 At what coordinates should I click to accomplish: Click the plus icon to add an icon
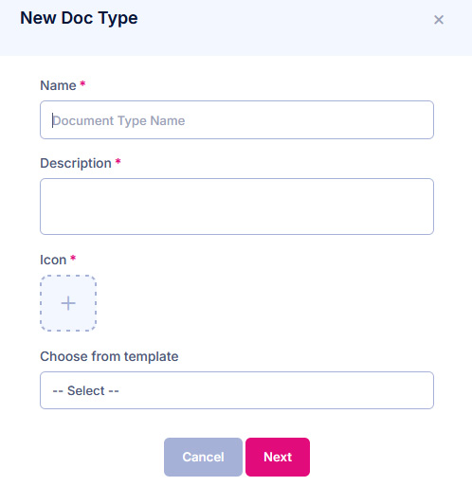(x=68, y=303)
